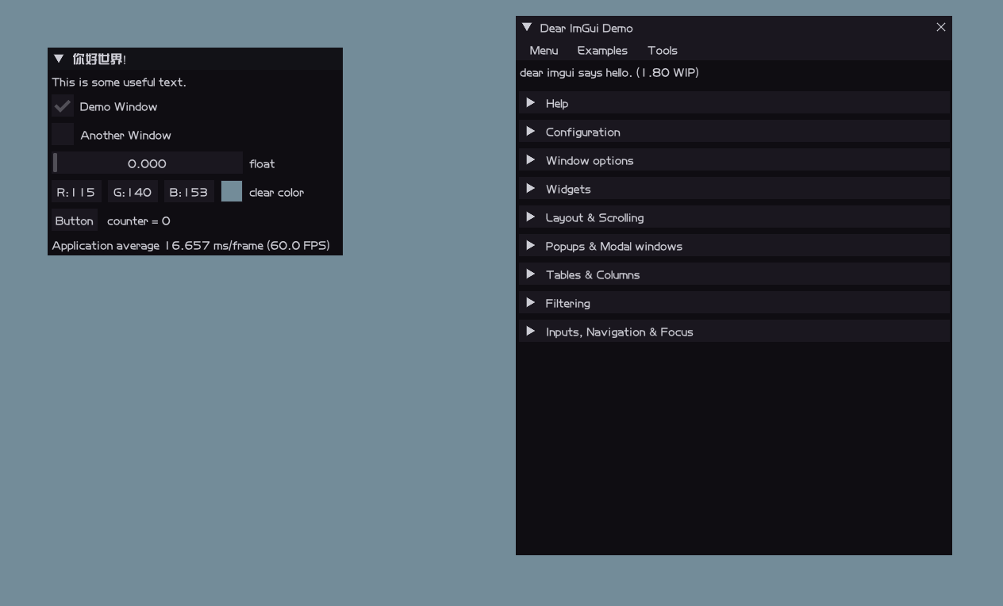The image size is (1003, 606).
Task: Click the 'float' label beside the slider
Action: [x=262, y=163]
